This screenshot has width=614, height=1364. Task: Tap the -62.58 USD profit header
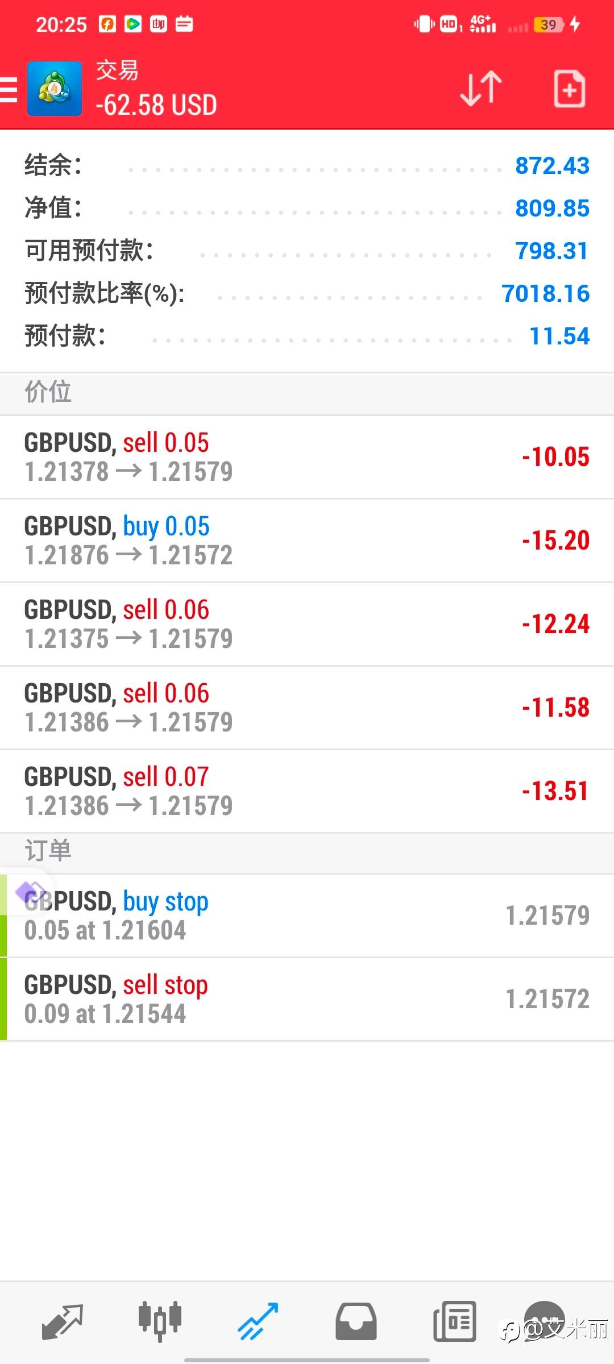(x=156, y=105)
